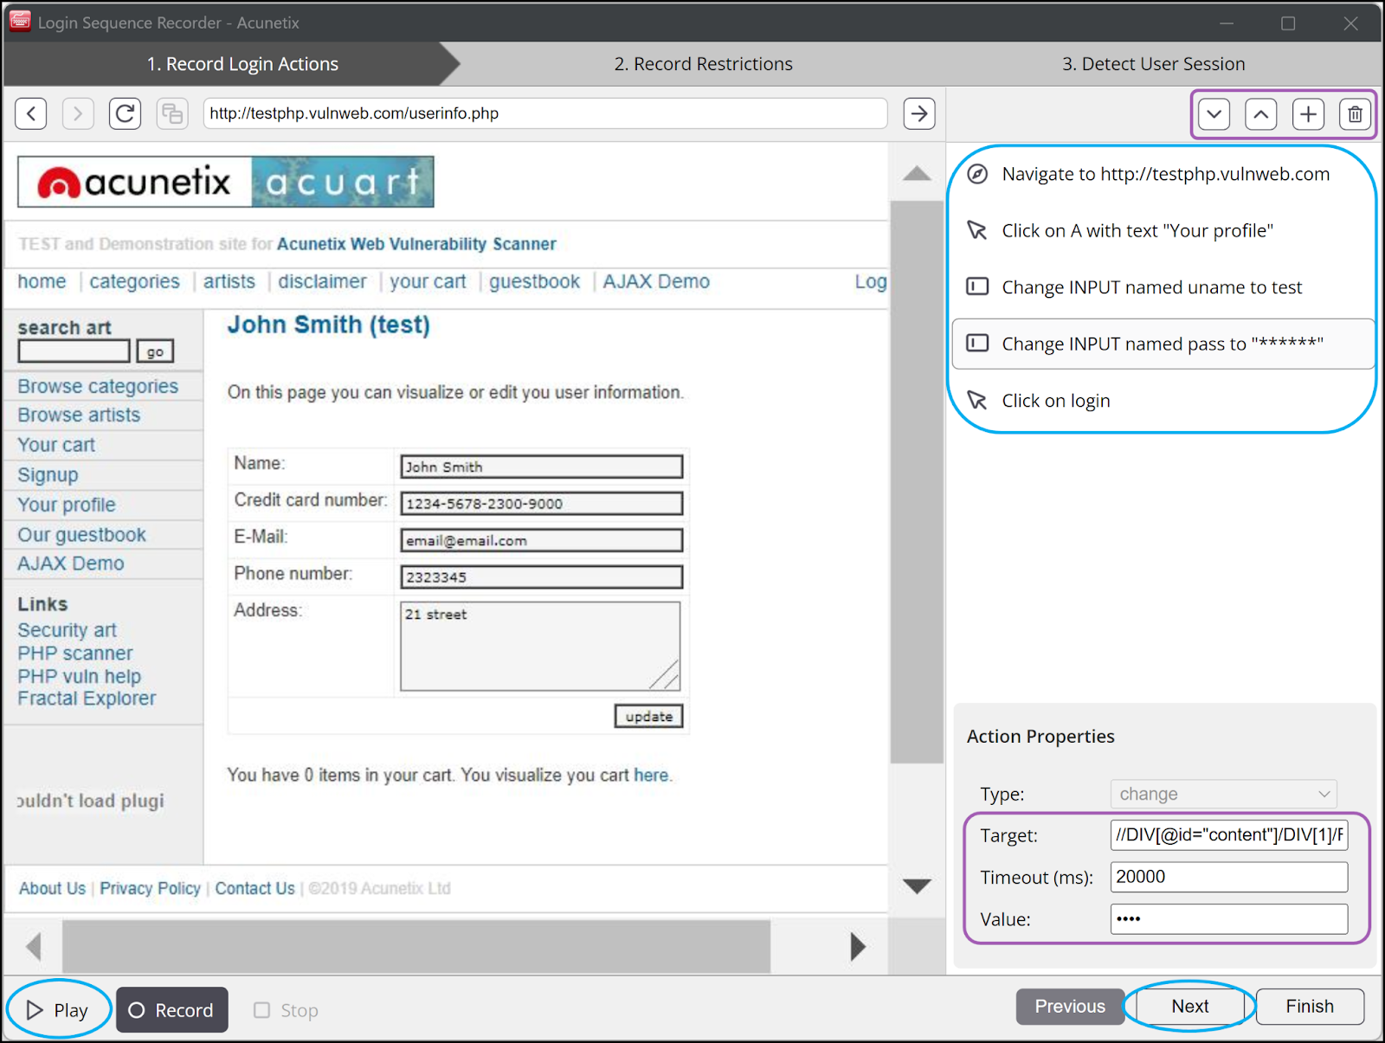Open the AJAX Demo link in the top nav
The height and width of the screenshot is (1043, 1385).
click(x=656, y=281)
